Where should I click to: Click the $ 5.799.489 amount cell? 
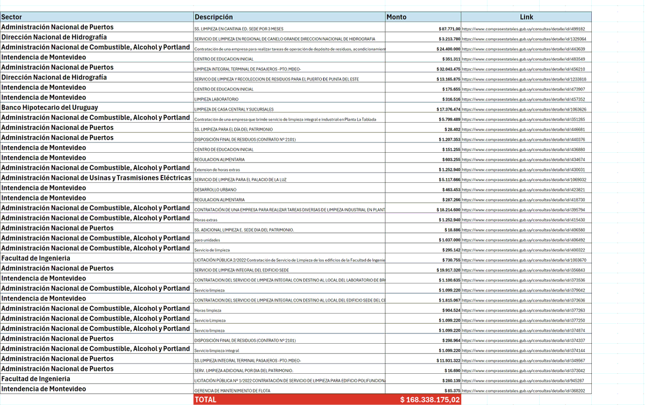coord(423,118)
